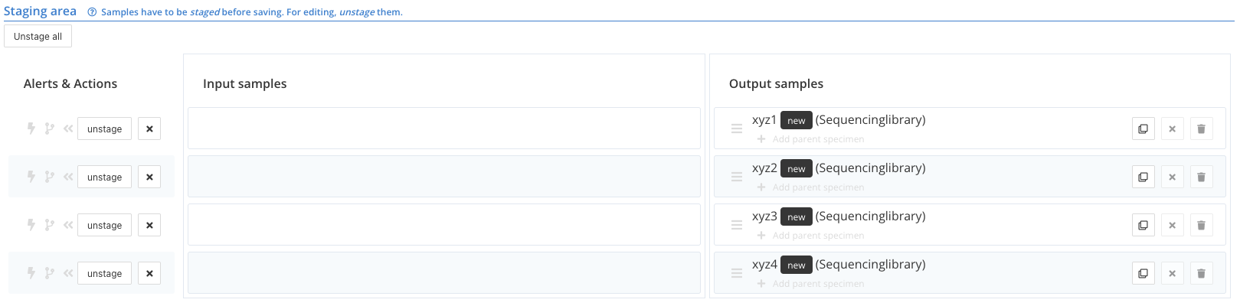Click the help question mark icon near Staging area
The width and height of the screenshot is (1240, 306).
(92, 12)
